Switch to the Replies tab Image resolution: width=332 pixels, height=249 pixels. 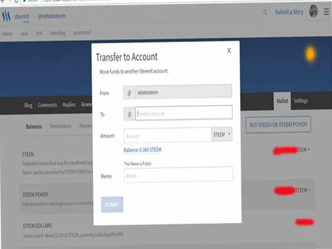tap(69, 104)
